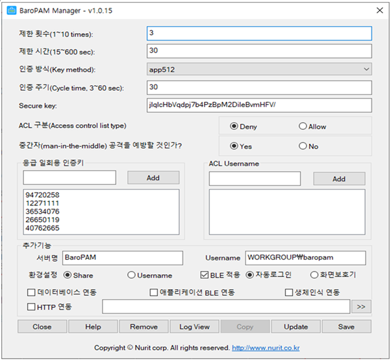Select emergency key 12271111 in list
391x360 pixels.
[x=42, y=203]
